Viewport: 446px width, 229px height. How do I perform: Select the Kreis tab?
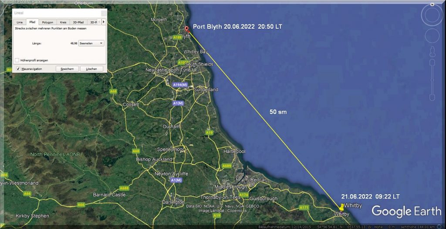pyautogui.click(x=63, y=22)
